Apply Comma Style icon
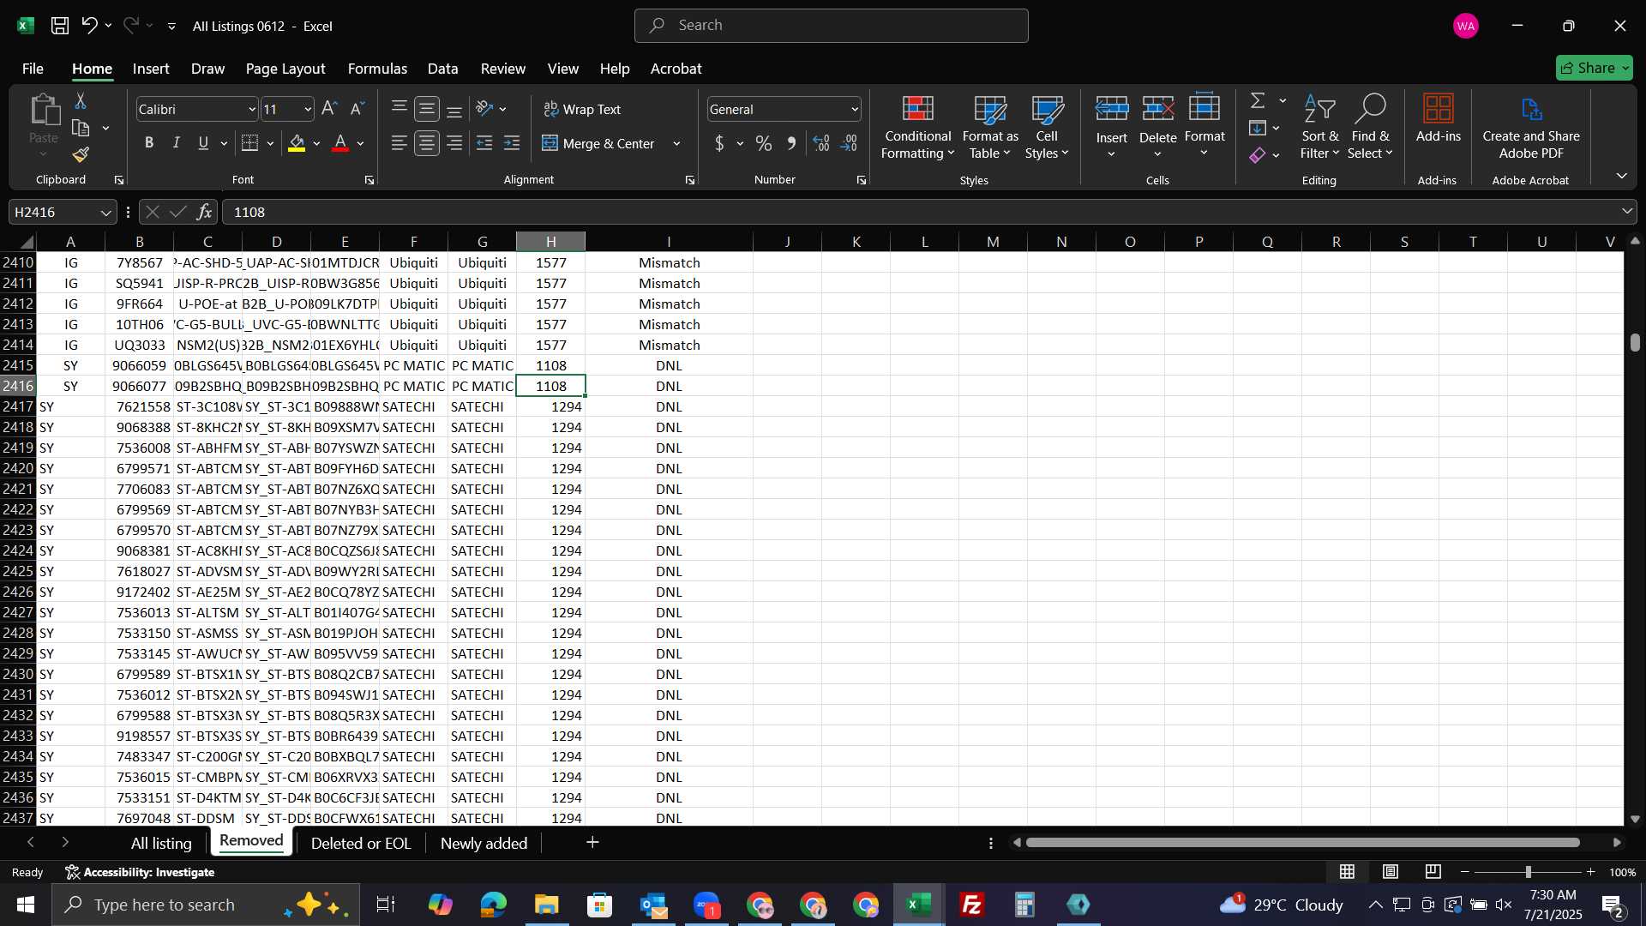Screen dimensions: 1646x926 point(791,143)
